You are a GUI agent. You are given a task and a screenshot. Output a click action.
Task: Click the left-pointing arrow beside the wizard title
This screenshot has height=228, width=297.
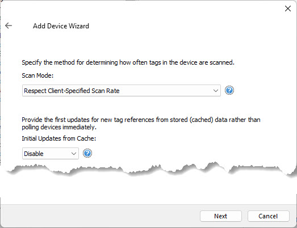tap(9, 26)
